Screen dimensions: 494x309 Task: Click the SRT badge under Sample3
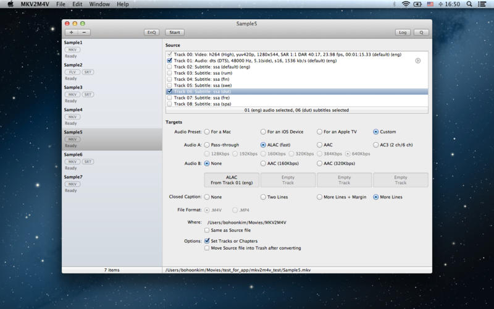pyautogui.click(x=88, y=95)
